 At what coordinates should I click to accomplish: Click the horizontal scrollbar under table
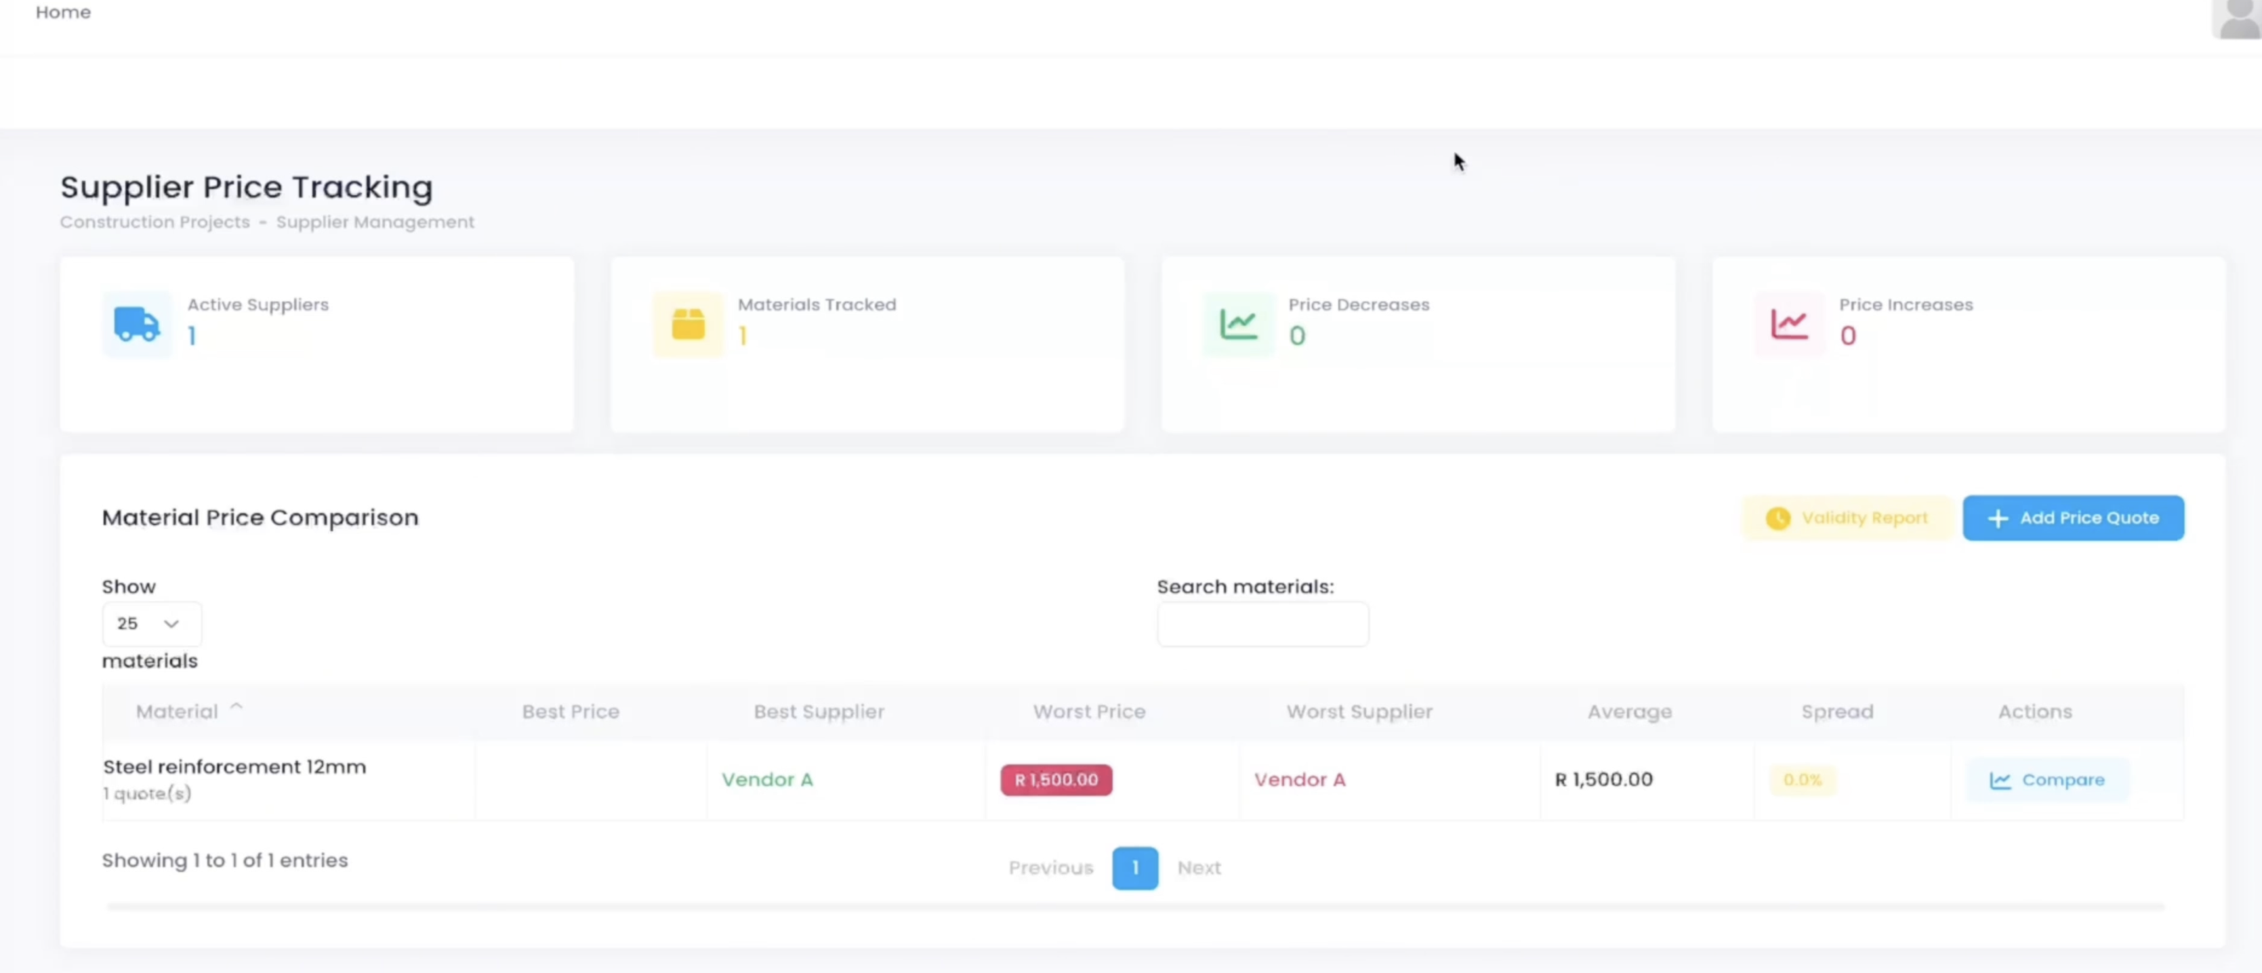(1134, 907)
